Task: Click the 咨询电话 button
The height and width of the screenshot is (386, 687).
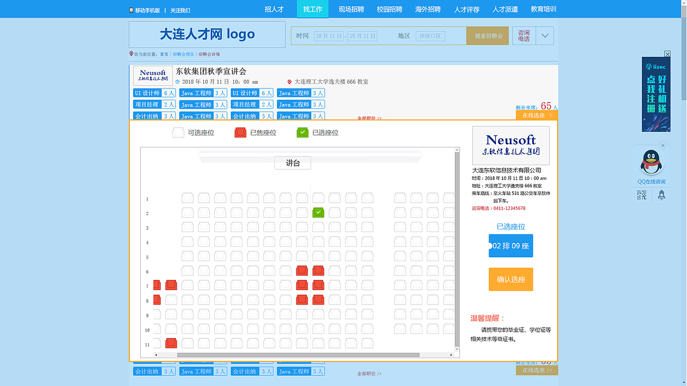Action: 524,36
